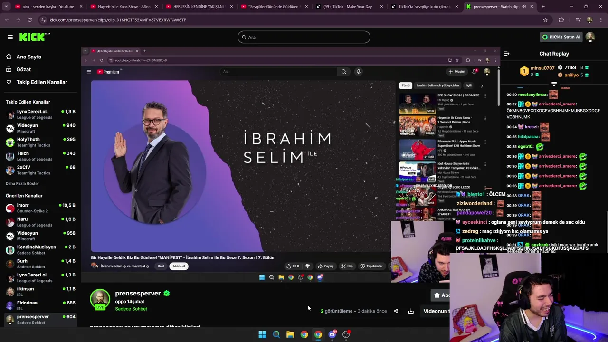Open Windows Search on the taskbar

pos(276,334)
